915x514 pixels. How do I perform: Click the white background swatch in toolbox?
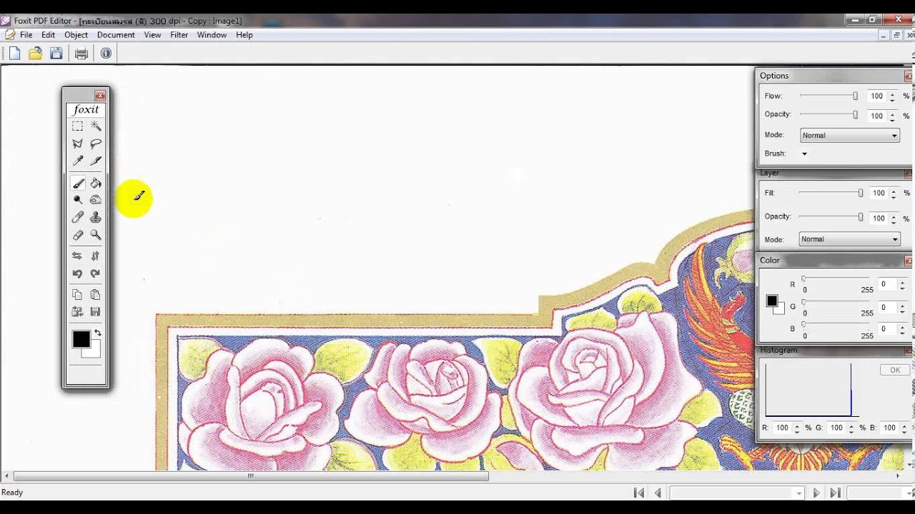point(94,352)
